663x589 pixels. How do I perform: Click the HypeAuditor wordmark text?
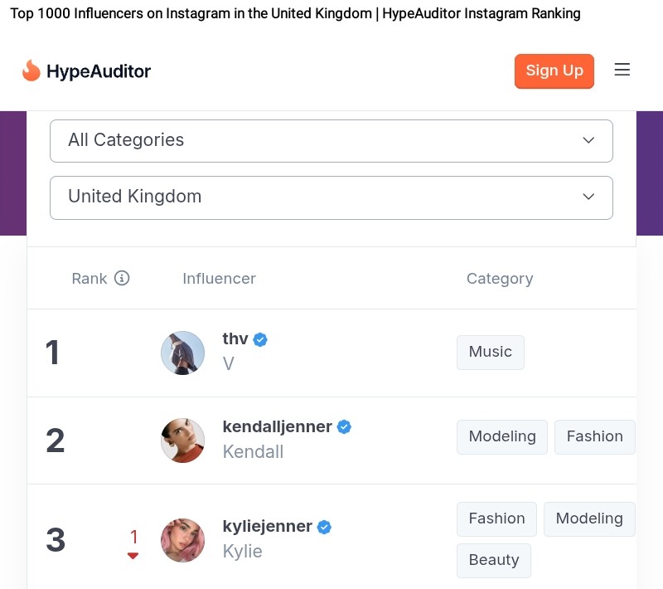click(99, 71)
